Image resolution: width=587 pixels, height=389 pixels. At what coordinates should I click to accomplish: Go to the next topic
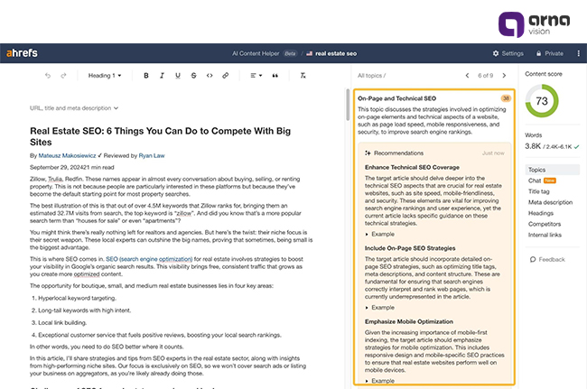pyautogui.click(x=506, y=76)
